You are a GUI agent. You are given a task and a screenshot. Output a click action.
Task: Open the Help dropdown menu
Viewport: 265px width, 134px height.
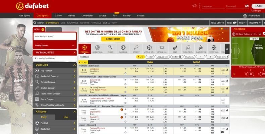242,23
